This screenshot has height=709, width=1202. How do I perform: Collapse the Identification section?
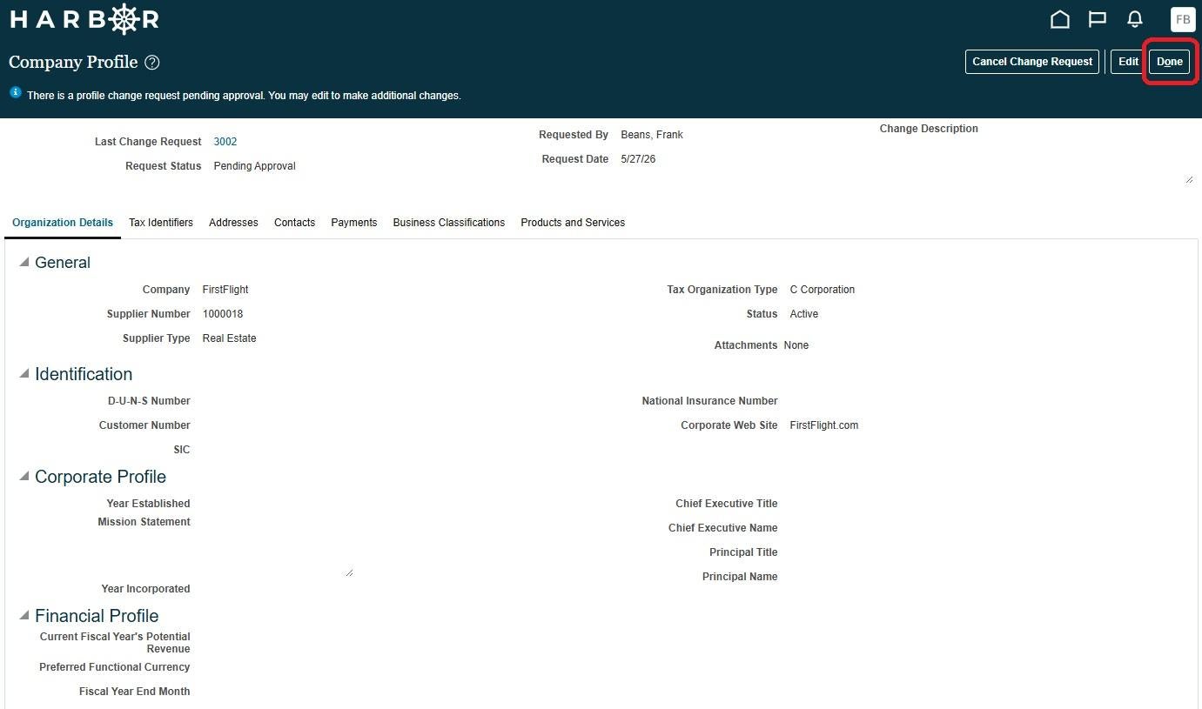click(24, 373)
